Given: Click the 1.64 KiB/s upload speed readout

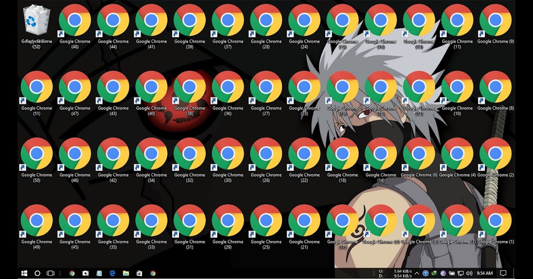Looking at the screenshot, I should coord(403,271).
